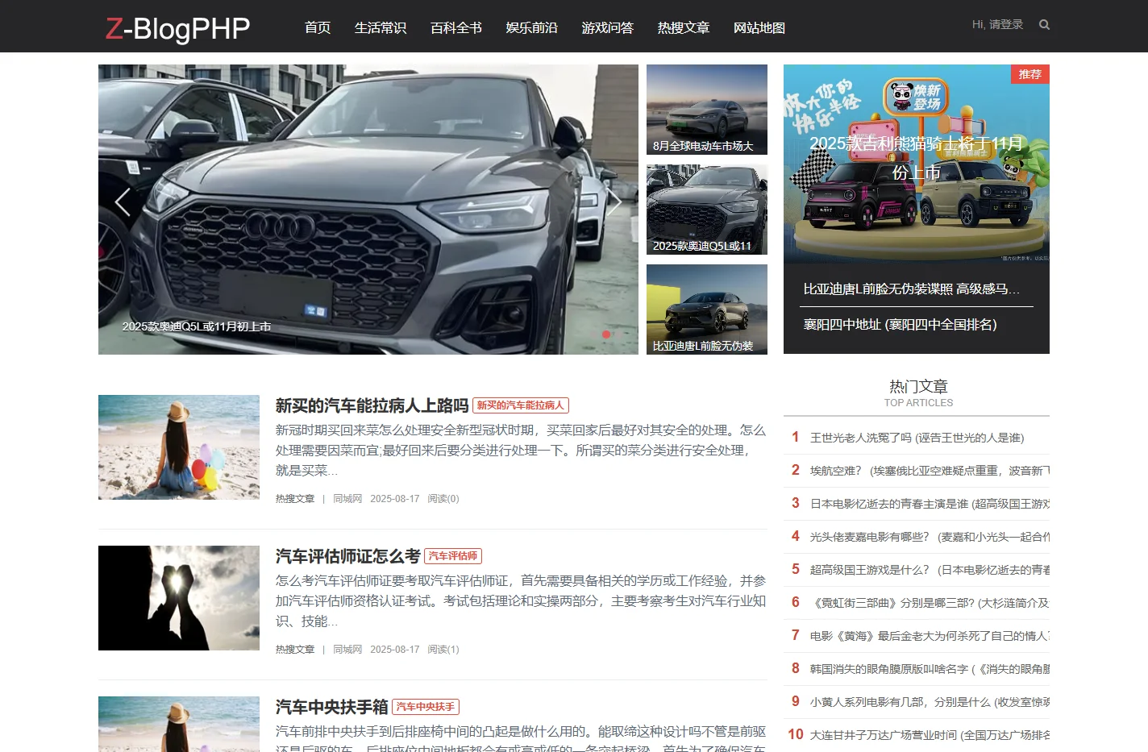Screen dimensions: 1148x752
Task: Open hot article 6 《霓虹街三部曲》分别是哪三部?
Action: tap(930, 603)
